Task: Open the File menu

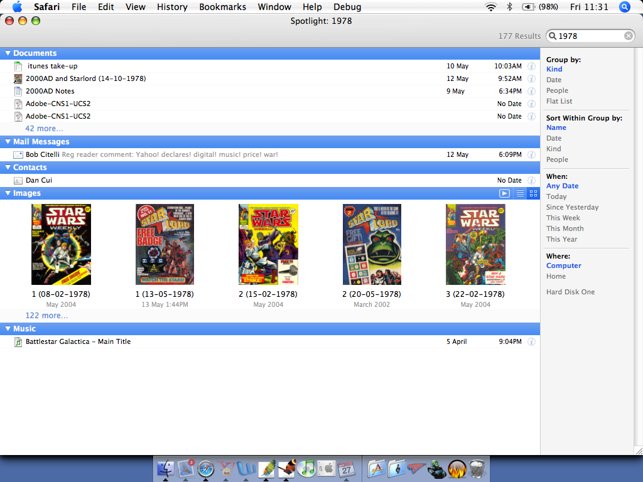Action: (78, 6)
